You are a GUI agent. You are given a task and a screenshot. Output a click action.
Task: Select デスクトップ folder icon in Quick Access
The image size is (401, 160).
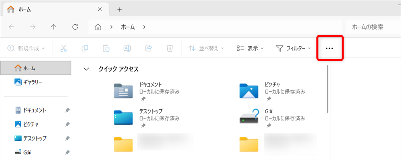tap(123, 117)
